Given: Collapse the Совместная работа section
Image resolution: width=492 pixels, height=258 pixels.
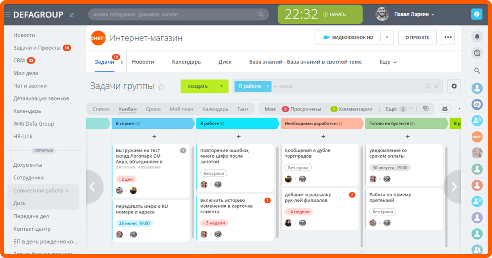Looking at the screenshot, I should click(67, 191).
